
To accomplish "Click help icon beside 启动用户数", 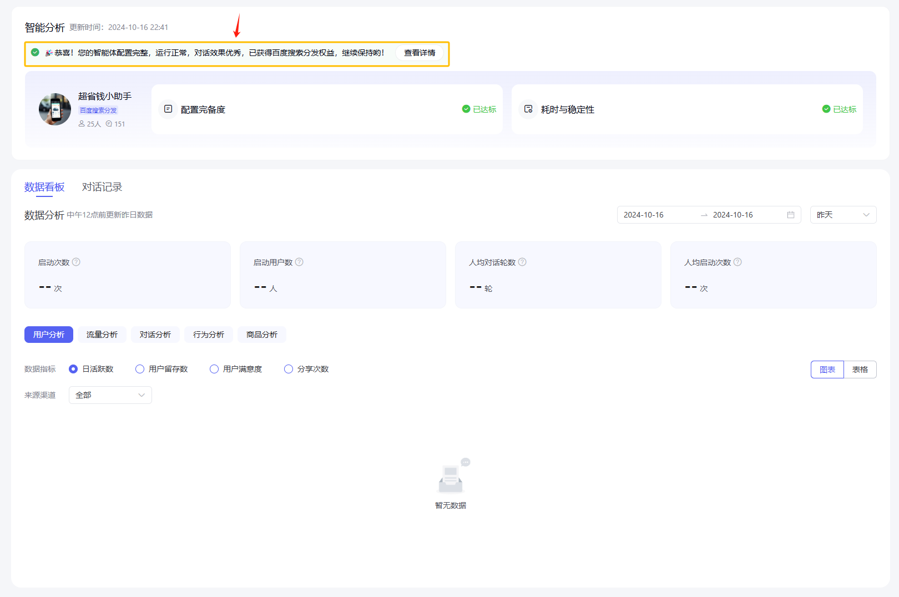I will pyautogui.click(x=299, y=262).
